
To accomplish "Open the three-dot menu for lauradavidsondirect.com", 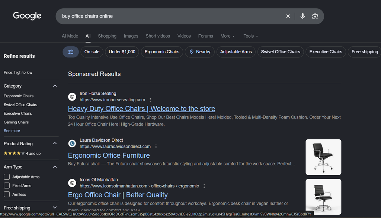I will (x=156, y=146).
